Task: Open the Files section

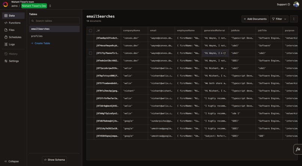Action: [13, 30]
